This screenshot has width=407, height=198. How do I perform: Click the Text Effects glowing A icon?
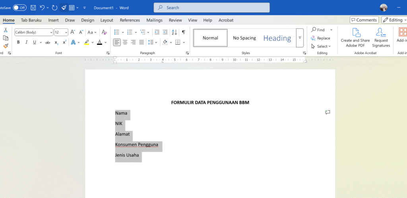(73, 42)
